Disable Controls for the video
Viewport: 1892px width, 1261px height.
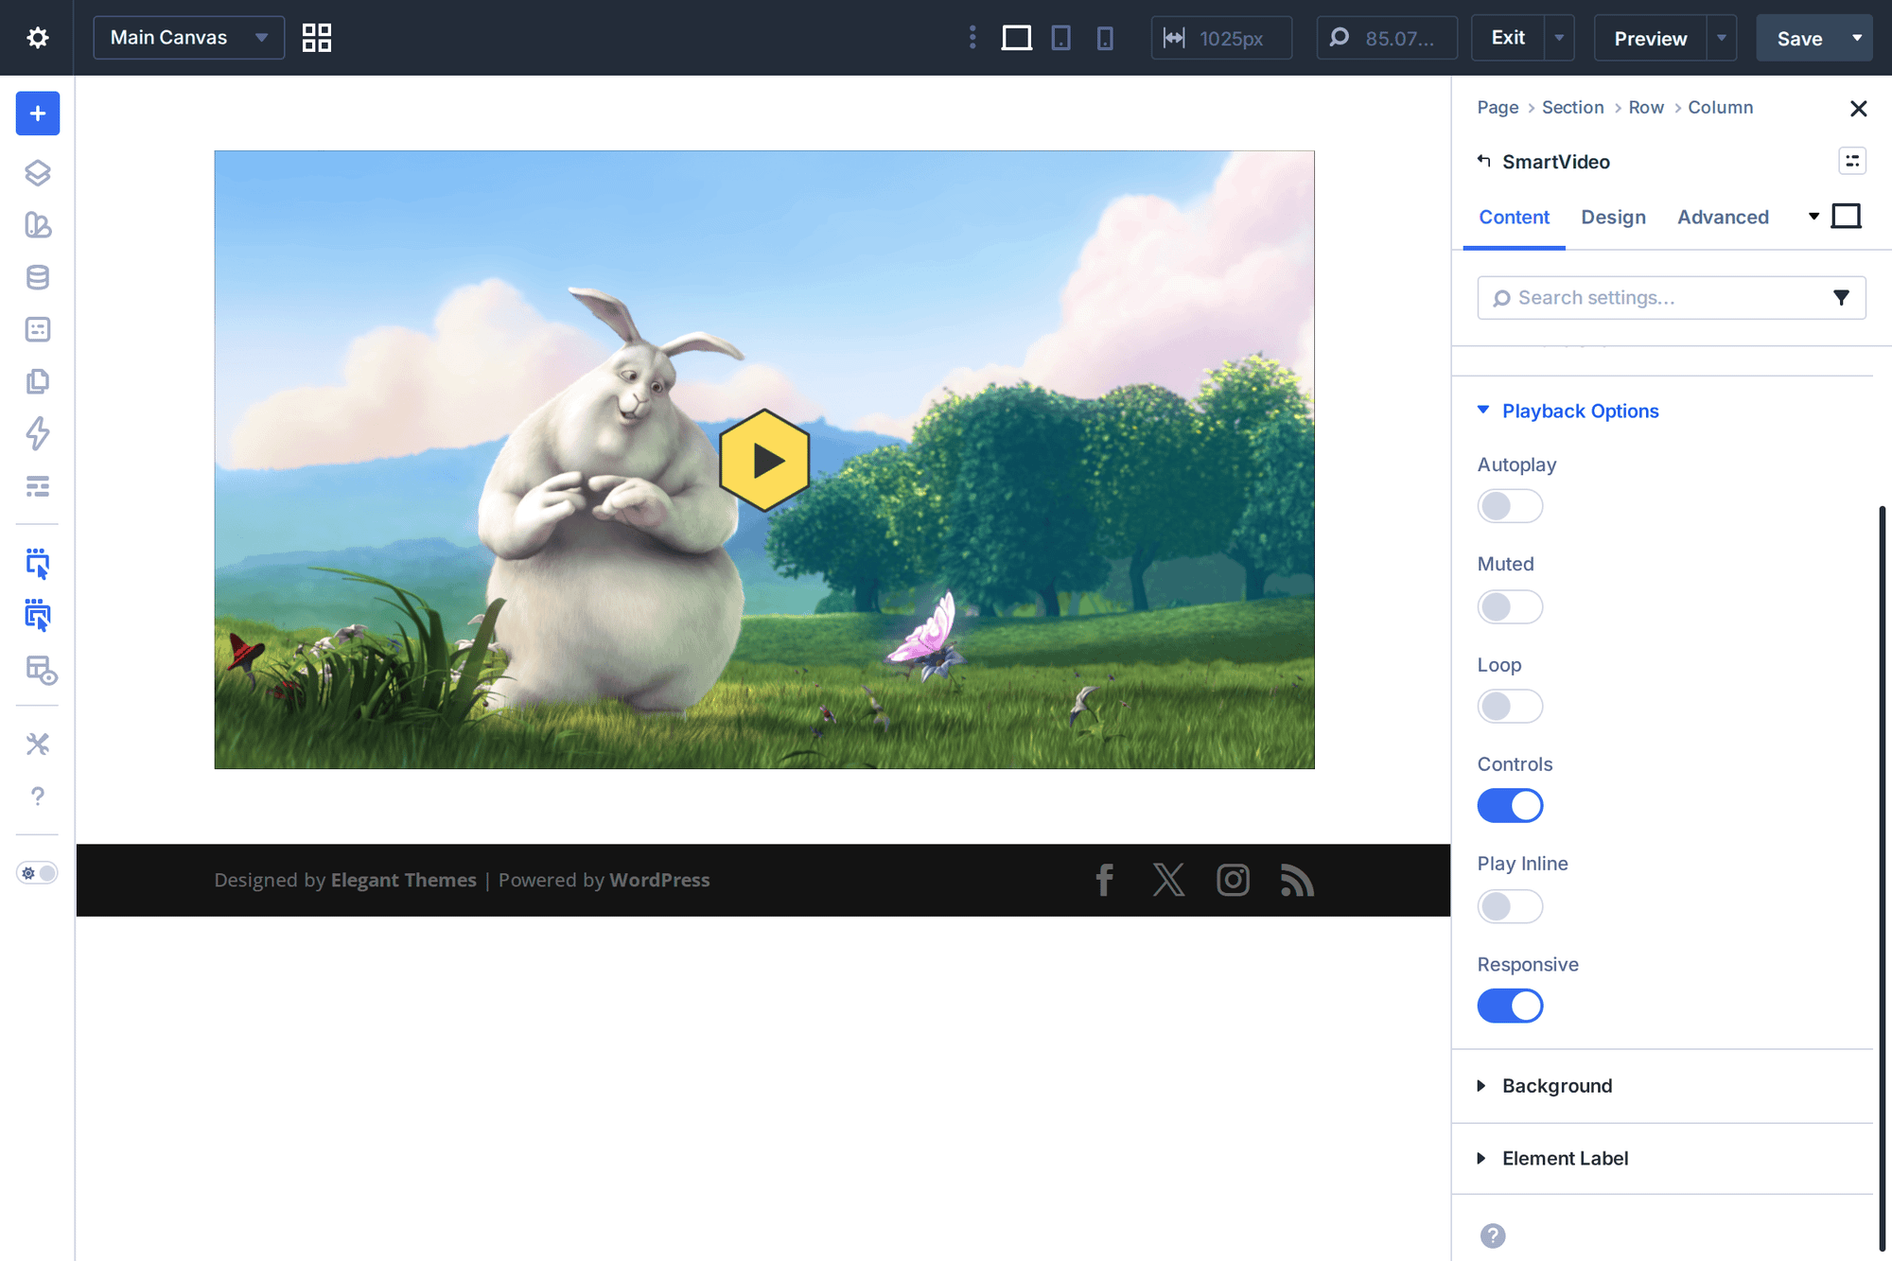(x=1510, y=805)
